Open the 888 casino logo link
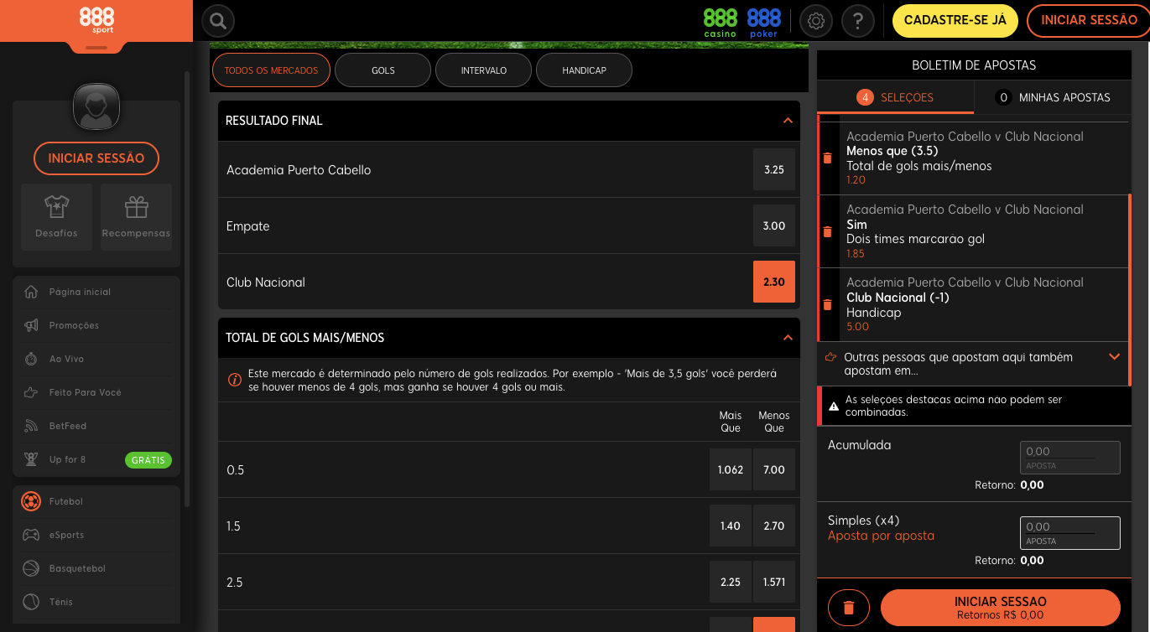 pyautogui.click(x=720, y=23)
